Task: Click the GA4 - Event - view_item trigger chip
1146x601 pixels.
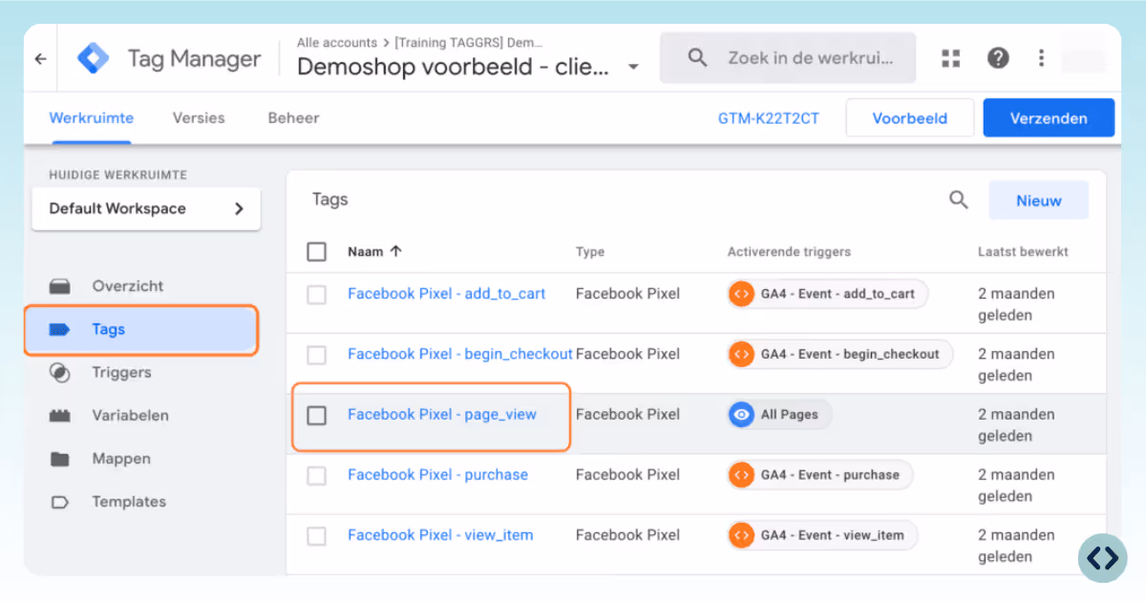Action: [821, 535]
